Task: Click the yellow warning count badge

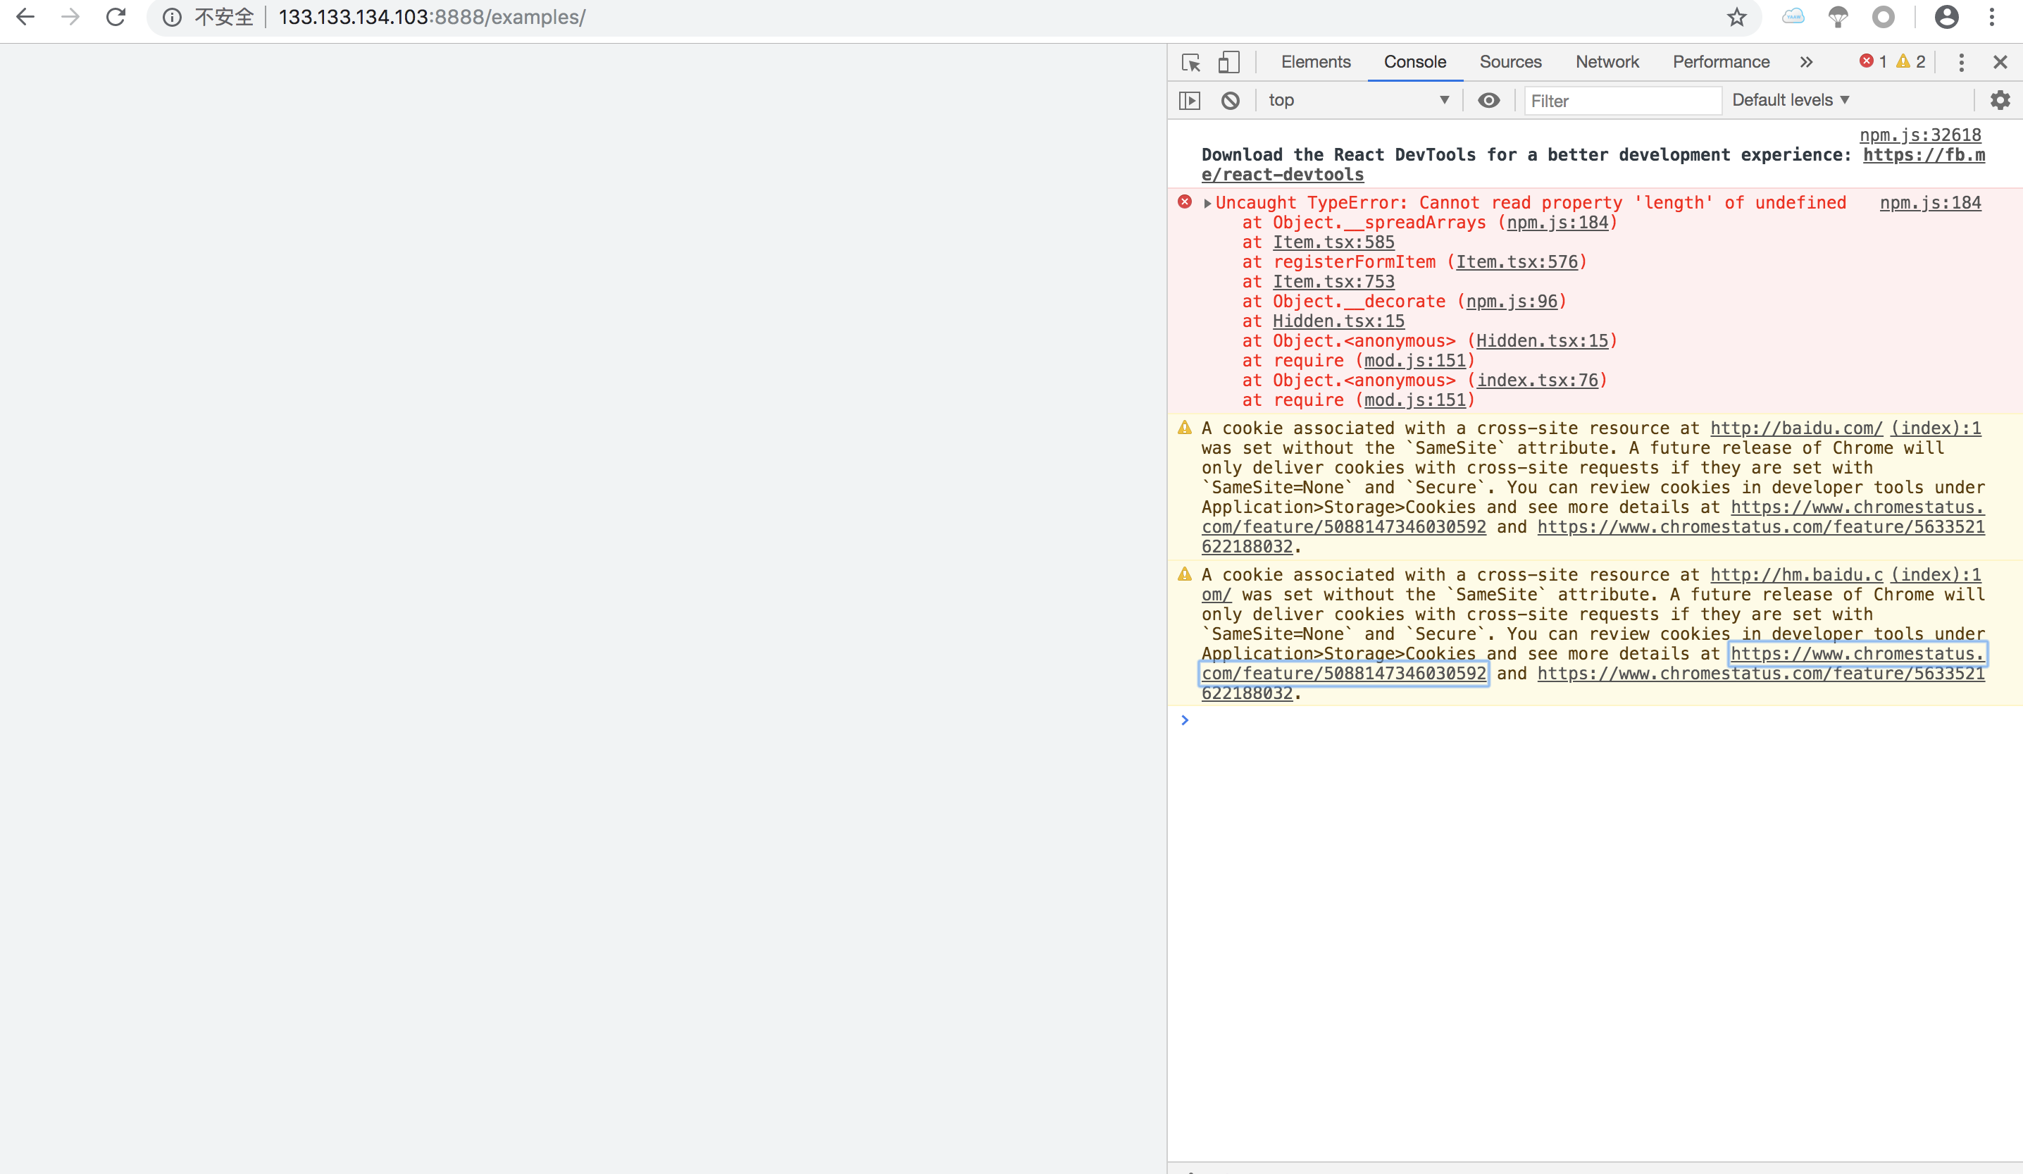Action: pyautogui.click(x=1910, y=62)
